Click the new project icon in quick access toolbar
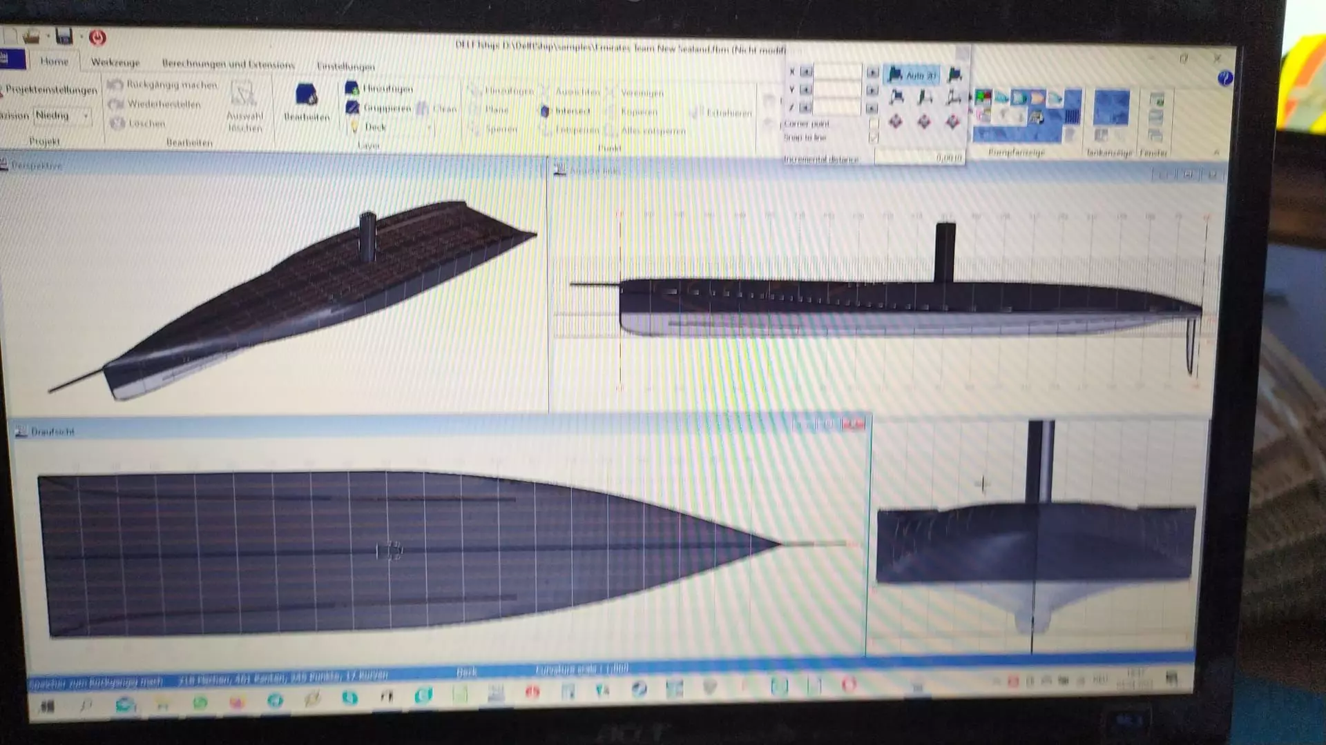The width and height of the screenshot is (1326, 745). 10,35
